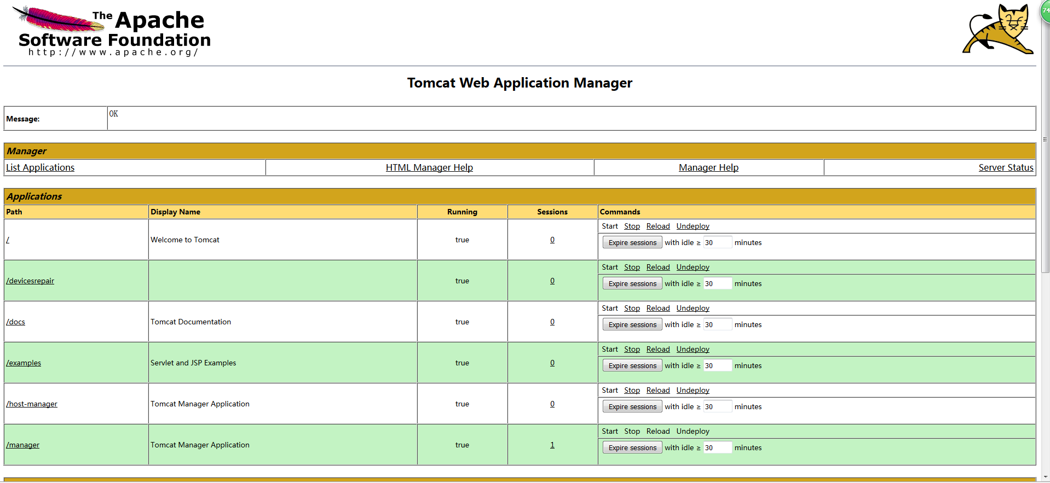Viewport: 1050px width, 483px height.
Task: Undeploy the /devicesrepair application
Action: click(x=693, y=267)
